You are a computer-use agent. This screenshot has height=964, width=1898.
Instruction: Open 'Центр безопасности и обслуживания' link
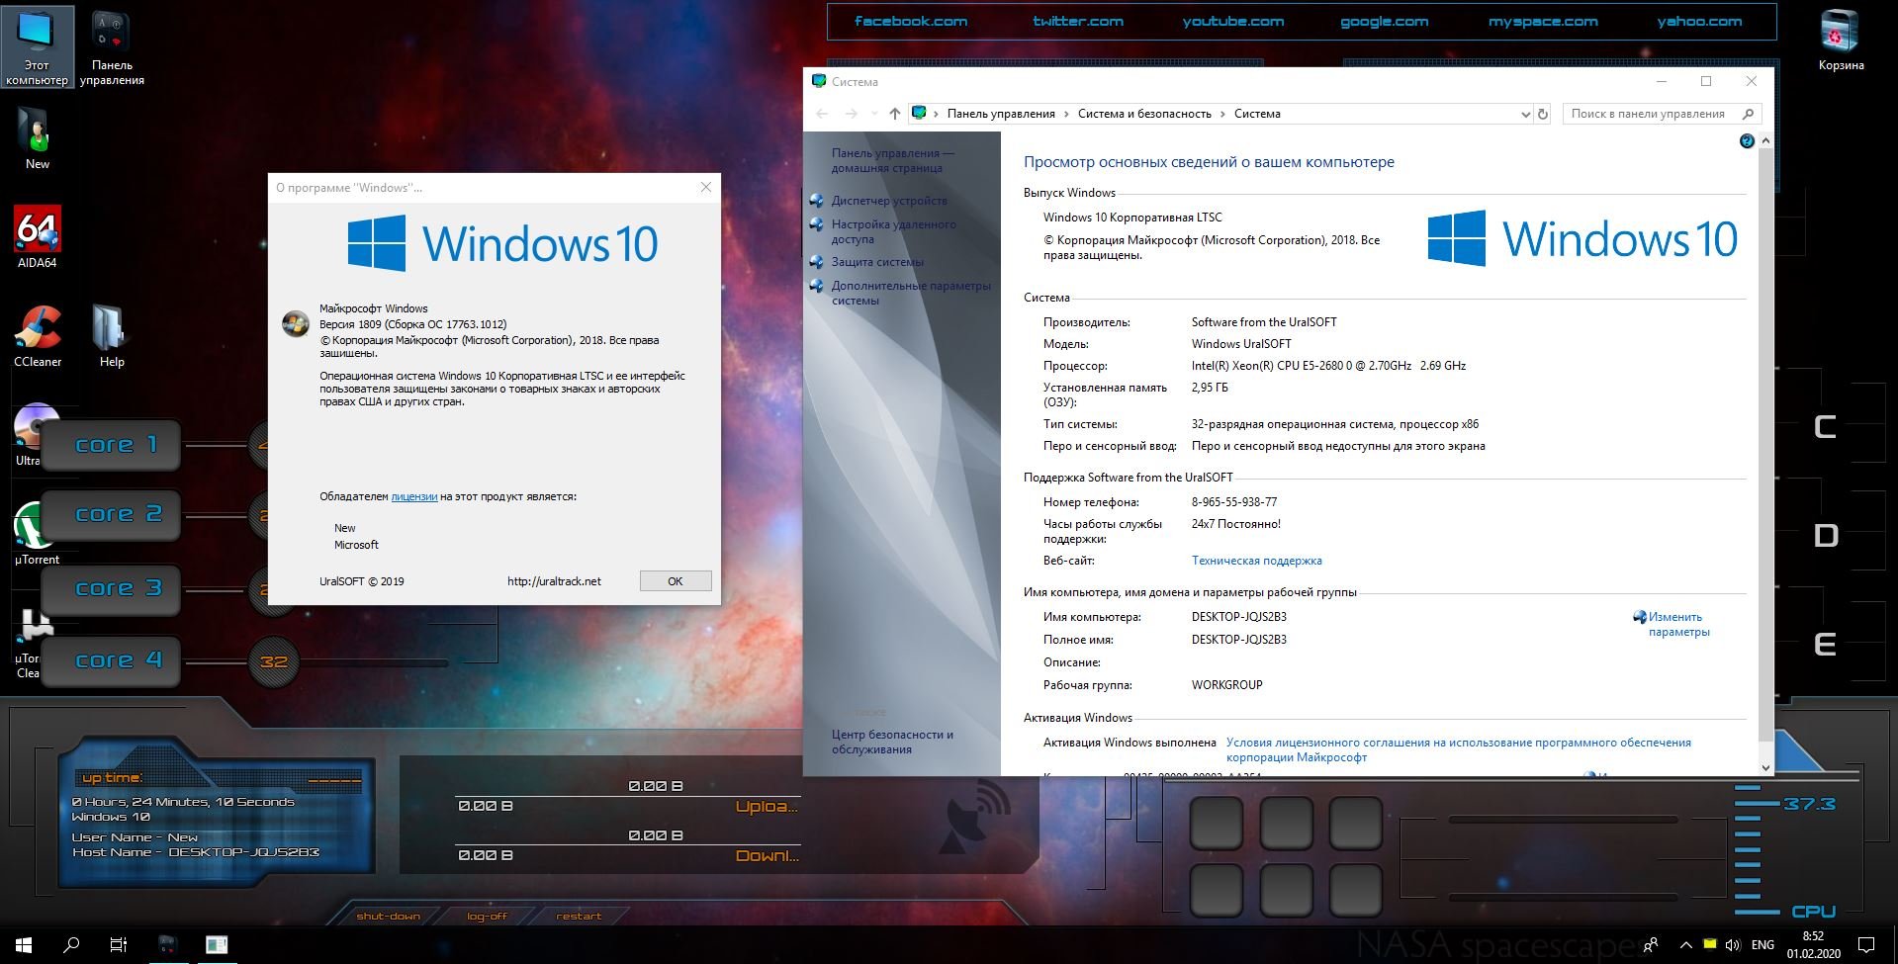click(x=892, y=742)
